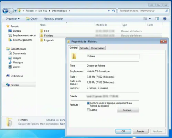The width and height of the screenshot is (172, 138).
Task: Select Favoris in the navigation pane
Action: (x=14, y=26)
